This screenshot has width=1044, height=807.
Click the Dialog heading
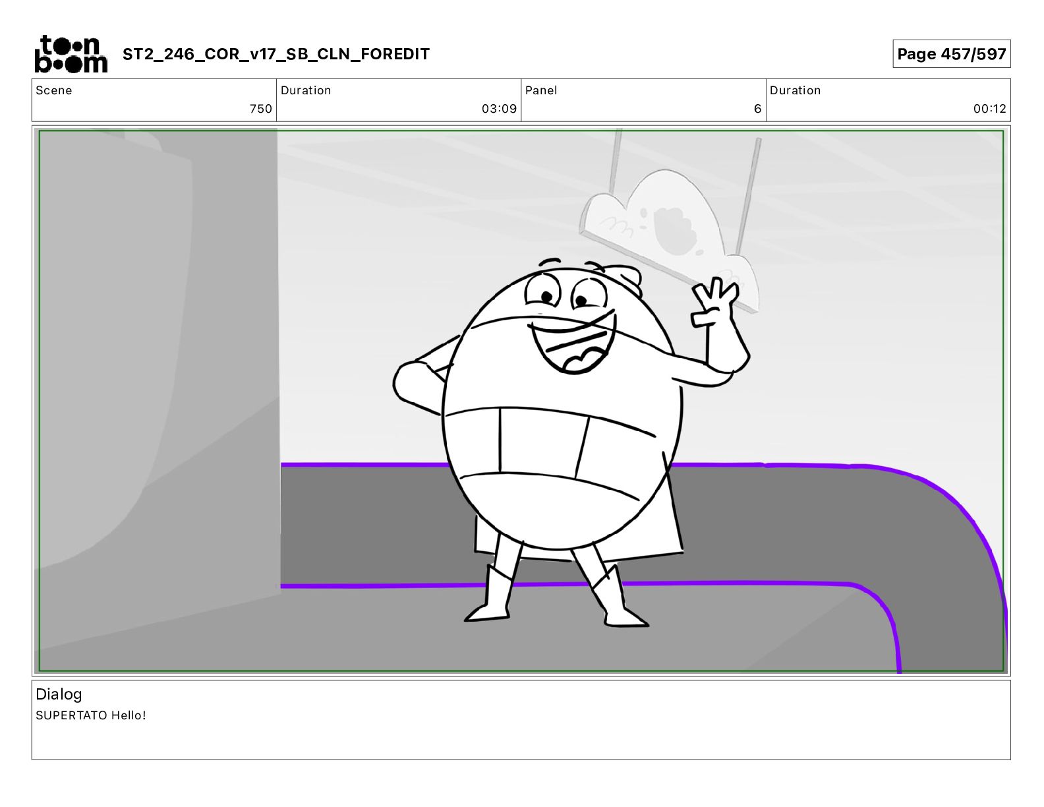59,694
